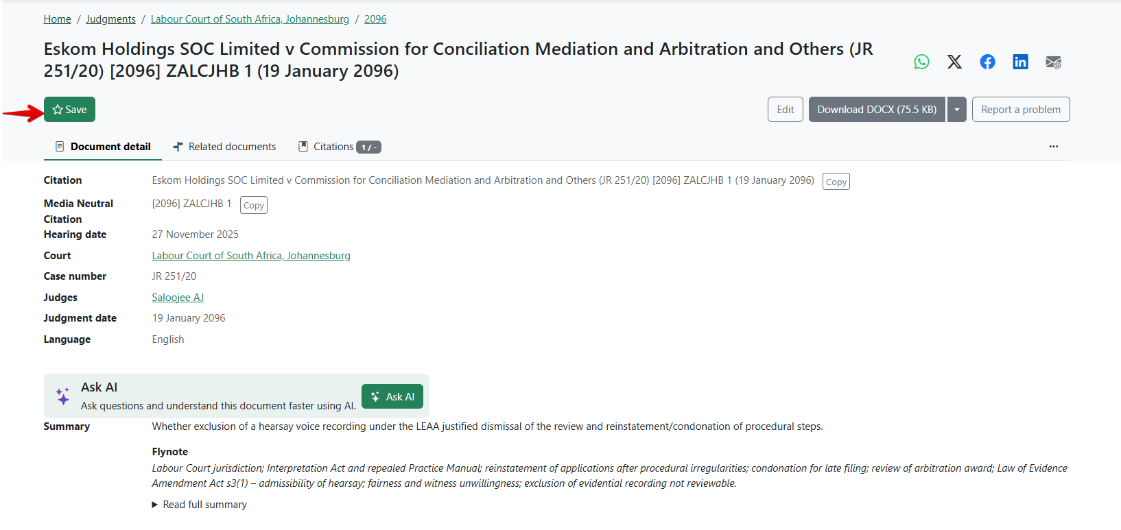Select the Document detail tab
The height and width of the screenshot is (530, 1121).
103,147
